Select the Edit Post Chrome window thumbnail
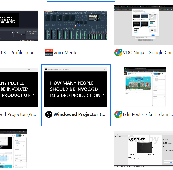The height and width of the screenshot is (170, 173). click(x=145, y=87)
